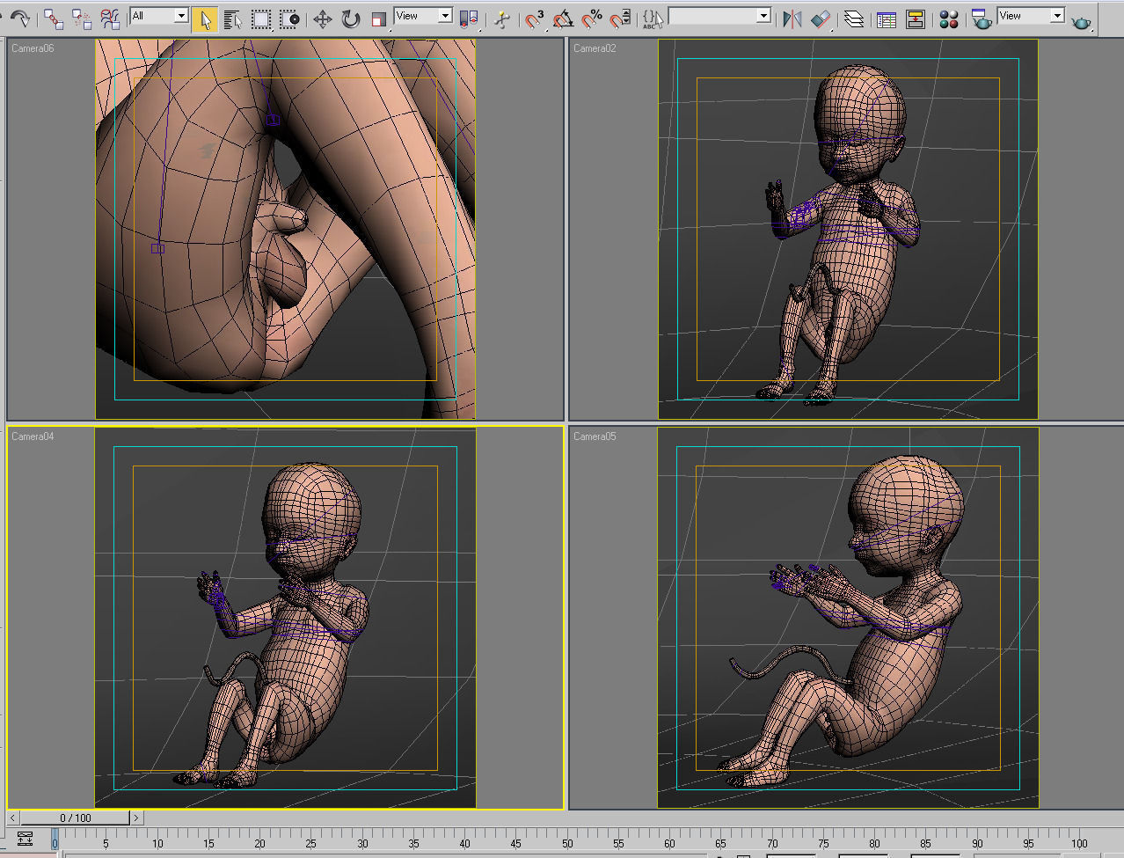Click the Align tool icon
This screenshot has width=1124, height=858.
[x=821, y=18]
